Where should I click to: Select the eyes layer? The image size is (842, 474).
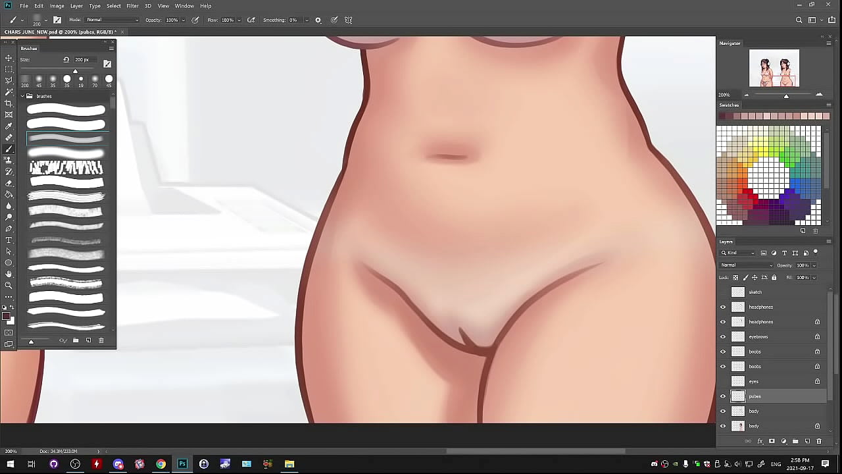click(770, 381)
